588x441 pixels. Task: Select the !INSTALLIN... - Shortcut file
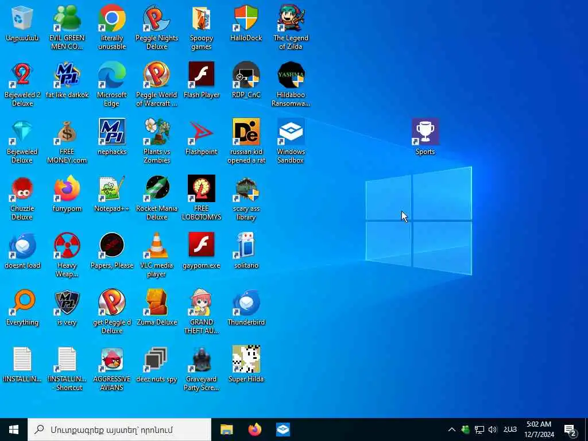pos(67,369)
